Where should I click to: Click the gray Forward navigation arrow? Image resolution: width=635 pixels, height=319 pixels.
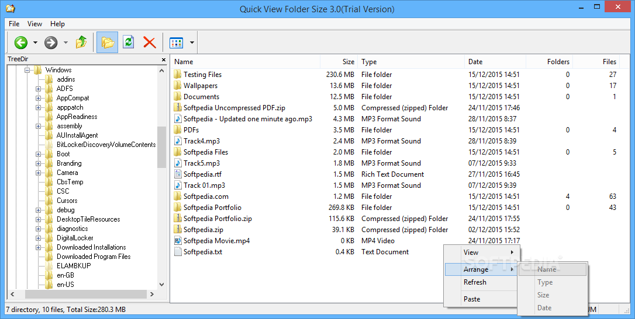(x=51, y=42)
